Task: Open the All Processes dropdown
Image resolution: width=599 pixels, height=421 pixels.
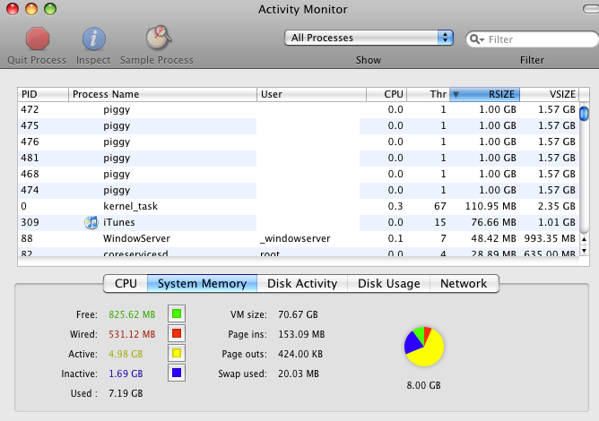Action: (369, 38)
